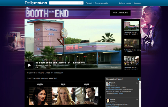Viewport: 168px width, 107px height.
Task: Open the Parcourir menu
Action: pyautogui.click(x=89, y=3)
